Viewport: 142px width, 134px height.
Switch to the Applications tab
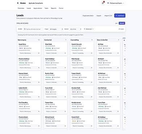(x=38, y=8)
